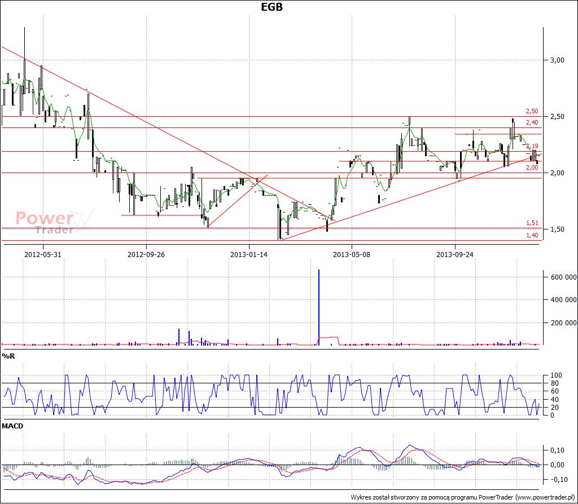Image resolution: width=578 pixels, height=504 pixels.
Task: Click the 0,10 MACD axis label
Action: (x=558, y=450)
